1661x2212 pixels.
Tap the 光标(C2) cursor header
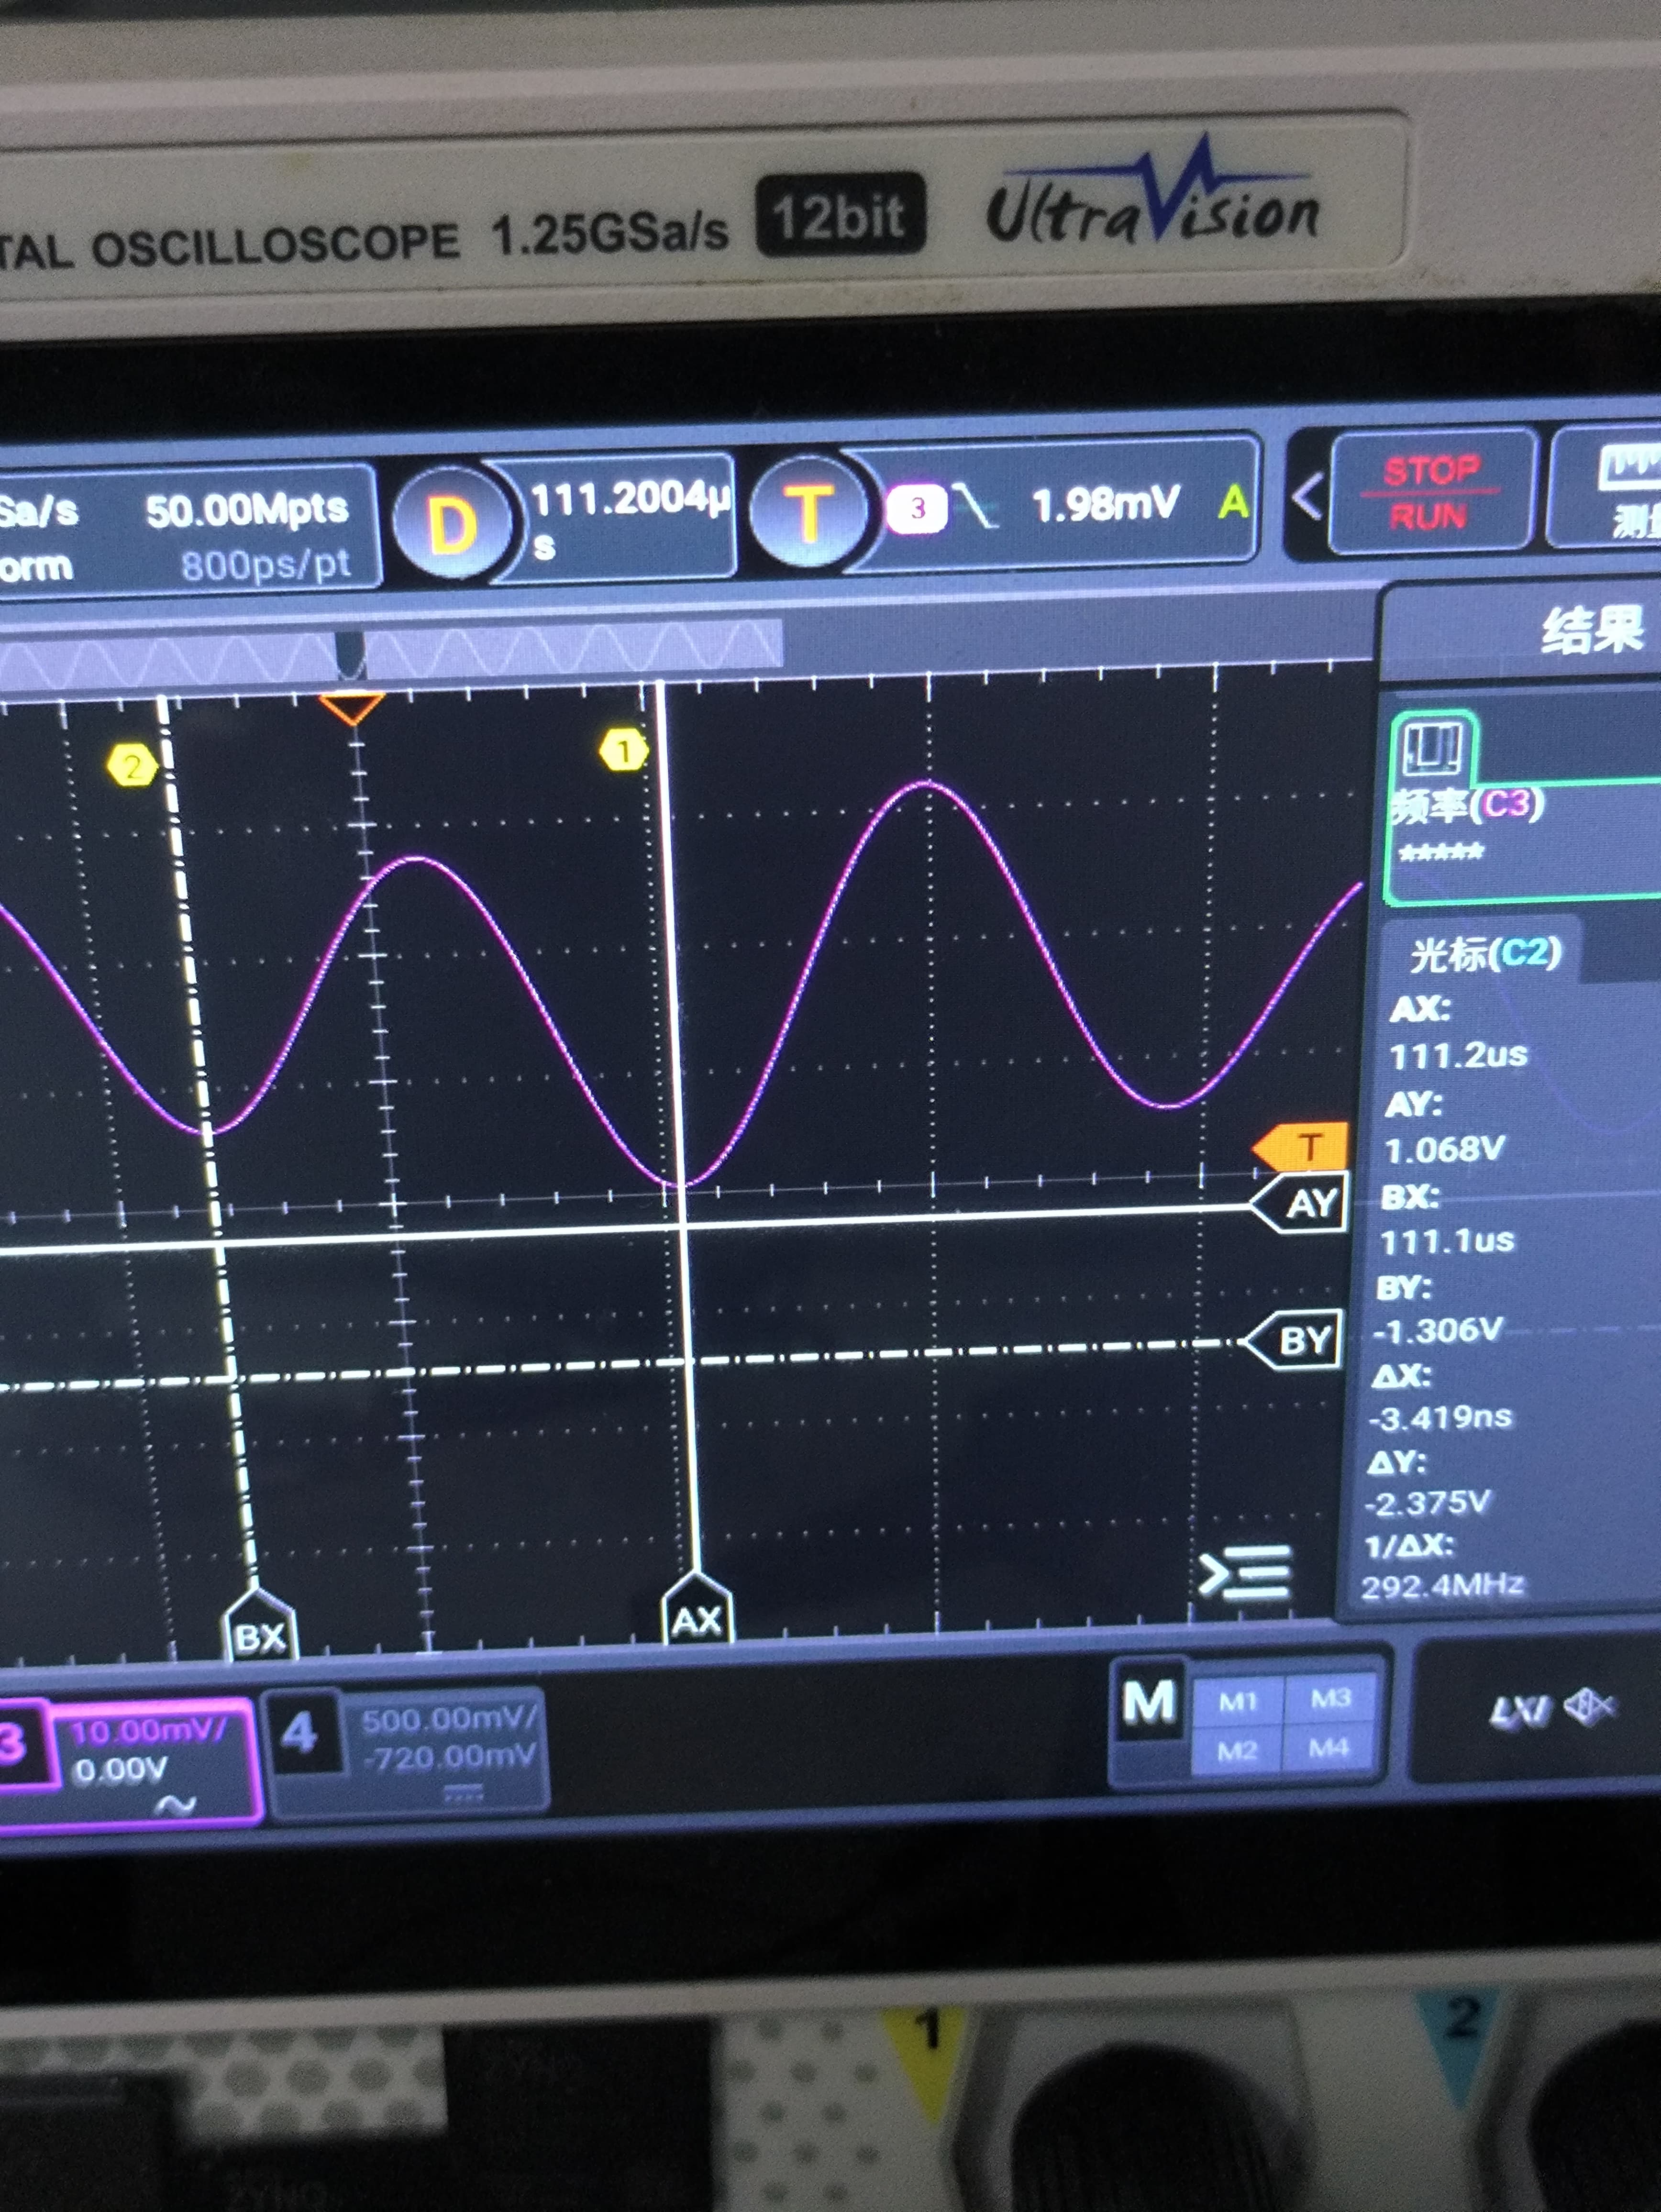(1486, 954)
